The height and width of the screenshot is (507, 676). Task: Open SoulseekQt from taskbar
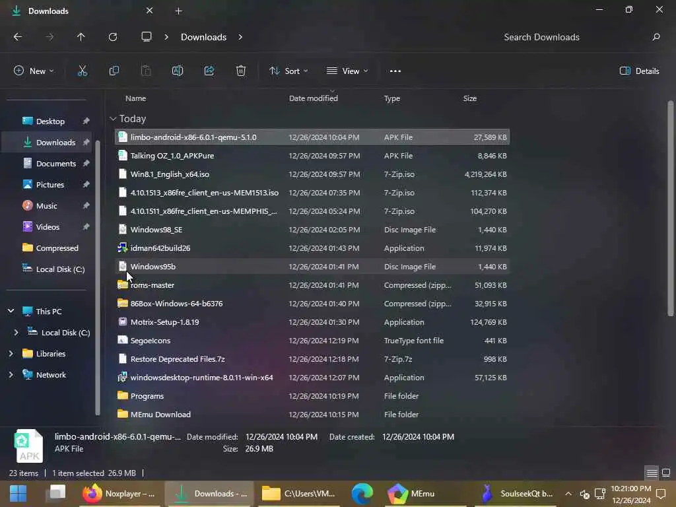518,494
